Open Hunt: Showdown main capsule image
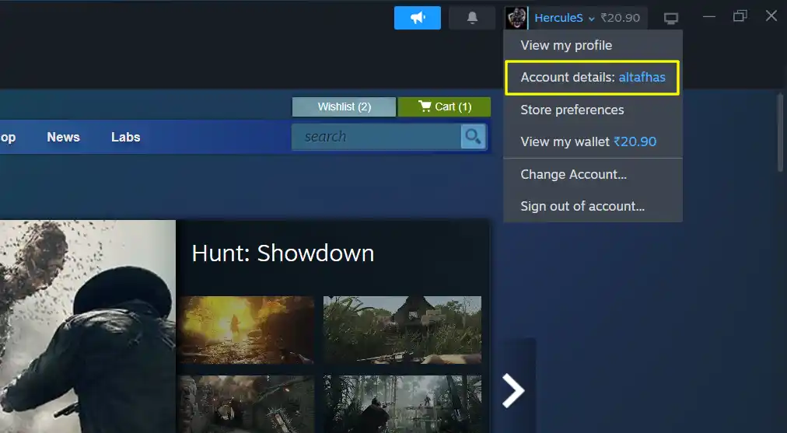787x433 pixels. click(88, 326)
